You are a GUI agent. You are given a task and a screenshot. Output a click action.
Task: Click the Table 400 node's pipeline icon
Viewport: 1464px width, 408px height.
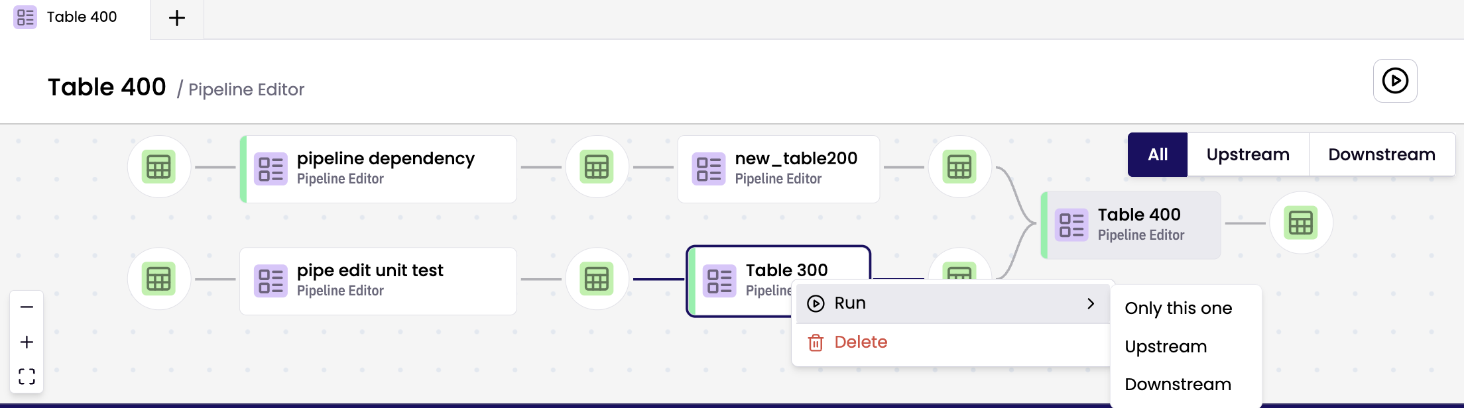pyautogui.click(x=1071, y=225)
